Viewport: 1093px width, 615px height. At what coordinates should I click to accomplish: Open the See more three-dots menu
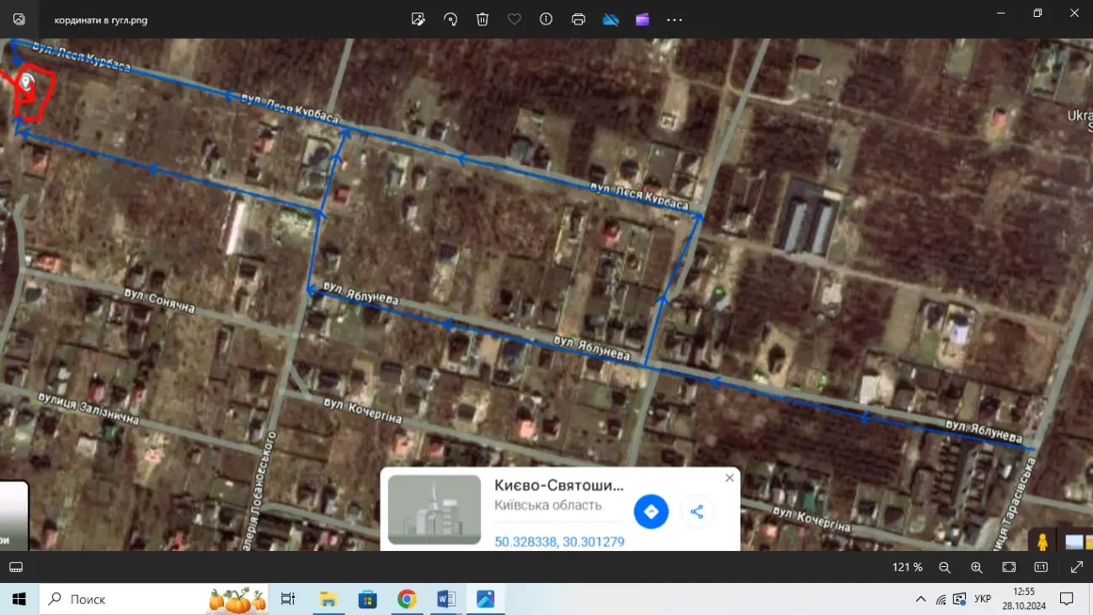coord(674,19)
